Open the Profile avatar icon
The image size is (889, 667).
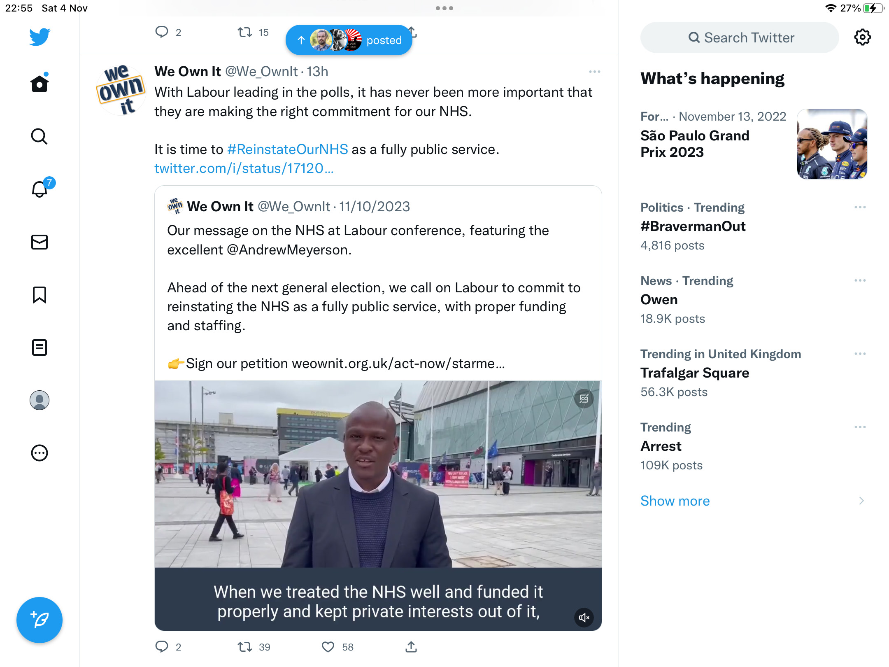coord(40,400)
